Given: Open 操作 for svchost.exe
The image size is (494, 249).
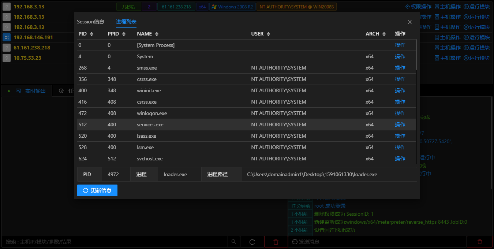Looking at the screenshot, I should coord(400,159).
